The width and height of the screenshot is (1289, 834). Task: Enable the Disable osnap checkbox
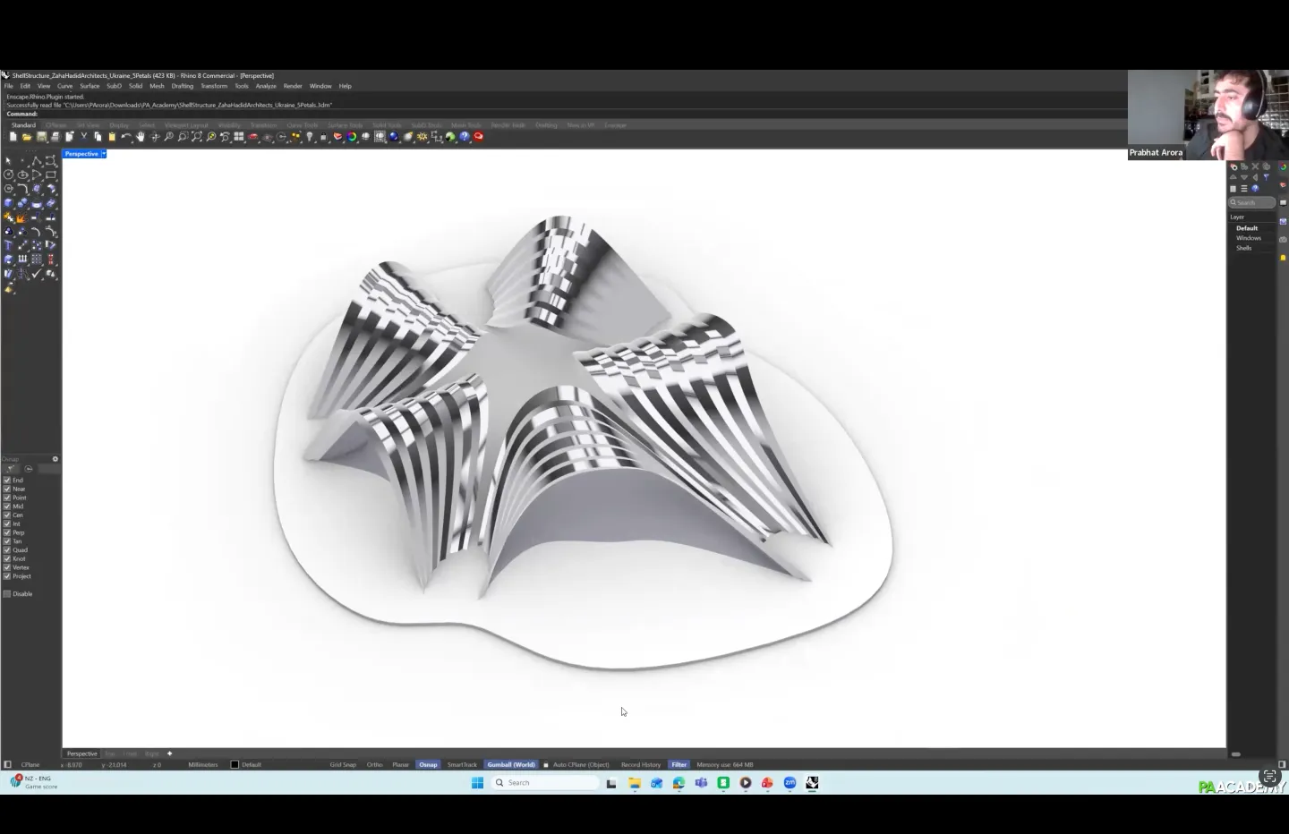click(7, 594)
